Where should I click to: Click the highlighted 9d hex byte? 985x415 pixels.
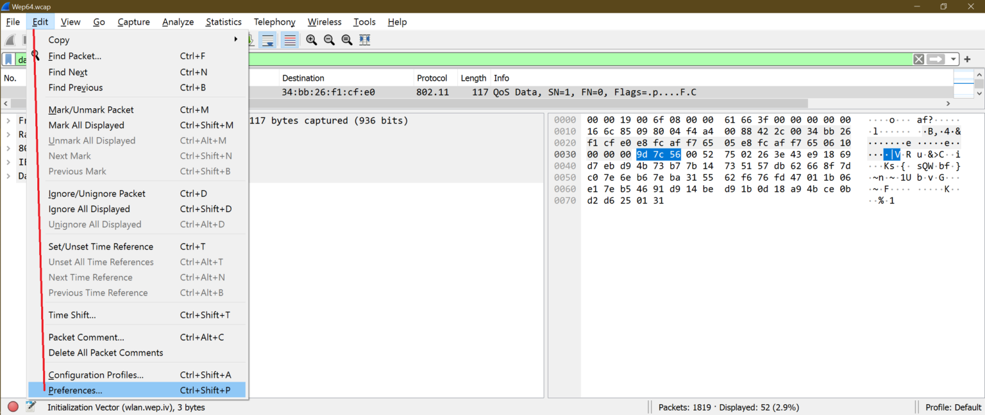(642, 154)
